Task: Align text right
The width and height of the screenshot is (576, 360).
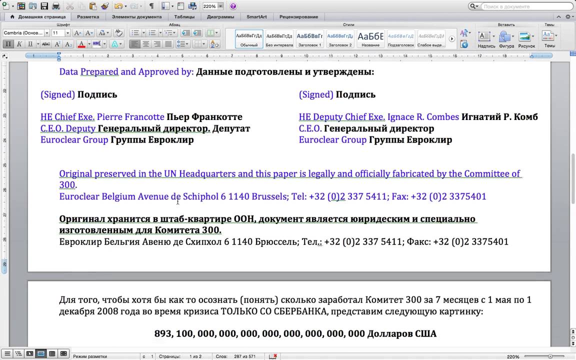Action: 157,44
